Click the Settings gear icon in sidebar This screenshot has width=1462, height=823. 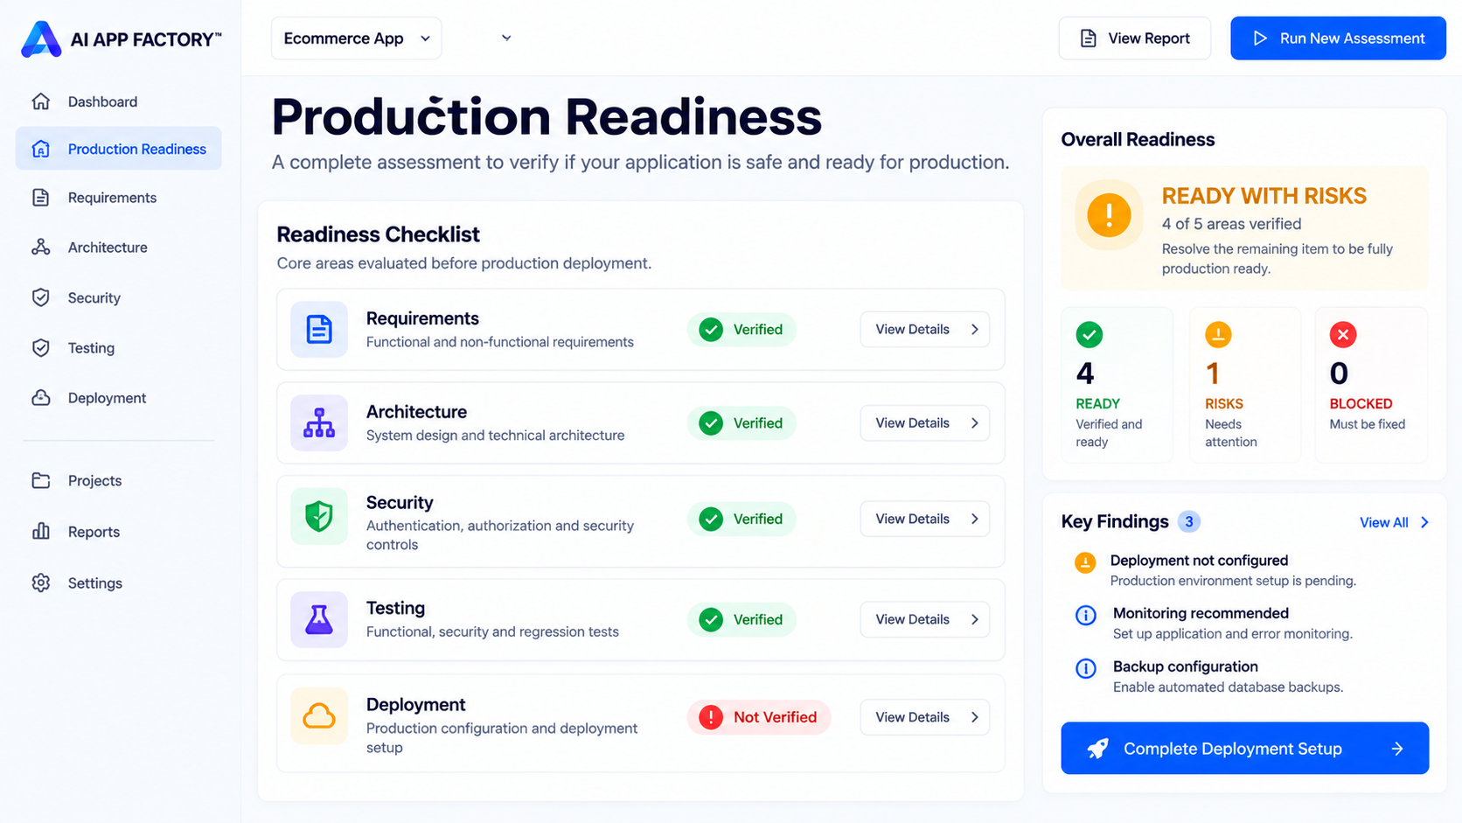pyautogui.click(x=41, y=583)
